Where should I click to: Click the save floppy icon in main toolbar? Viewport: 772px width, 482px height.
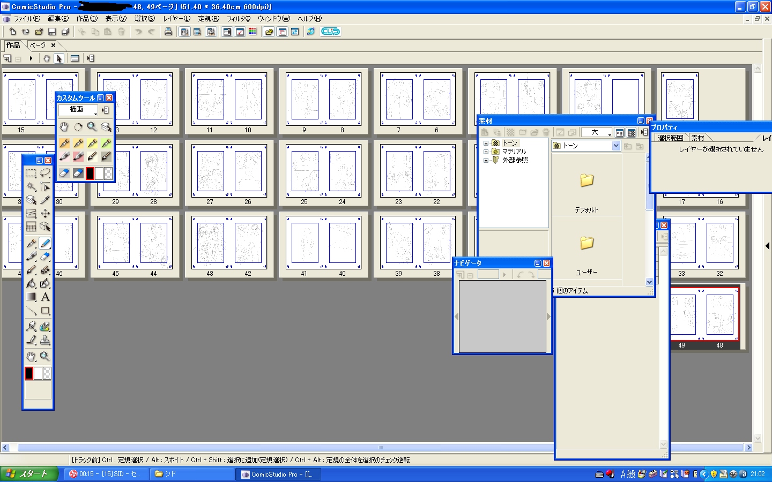[52, 32]
